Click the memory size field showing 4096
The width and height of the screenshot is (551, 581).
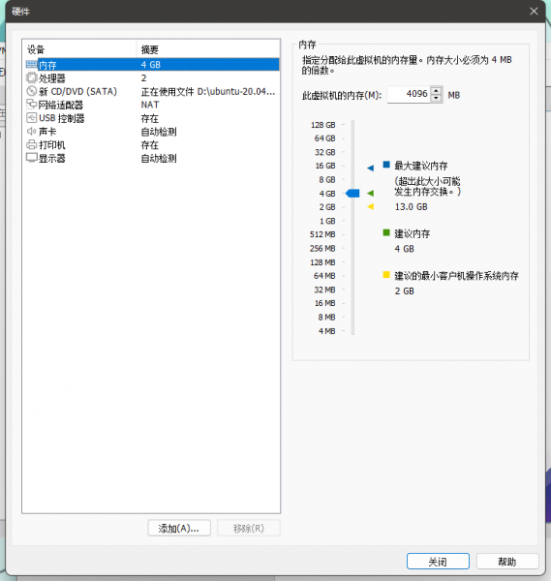[x=409, y=95]
